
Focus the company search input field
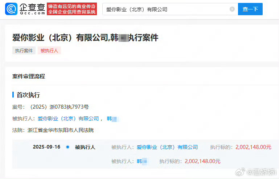(170, 9)
